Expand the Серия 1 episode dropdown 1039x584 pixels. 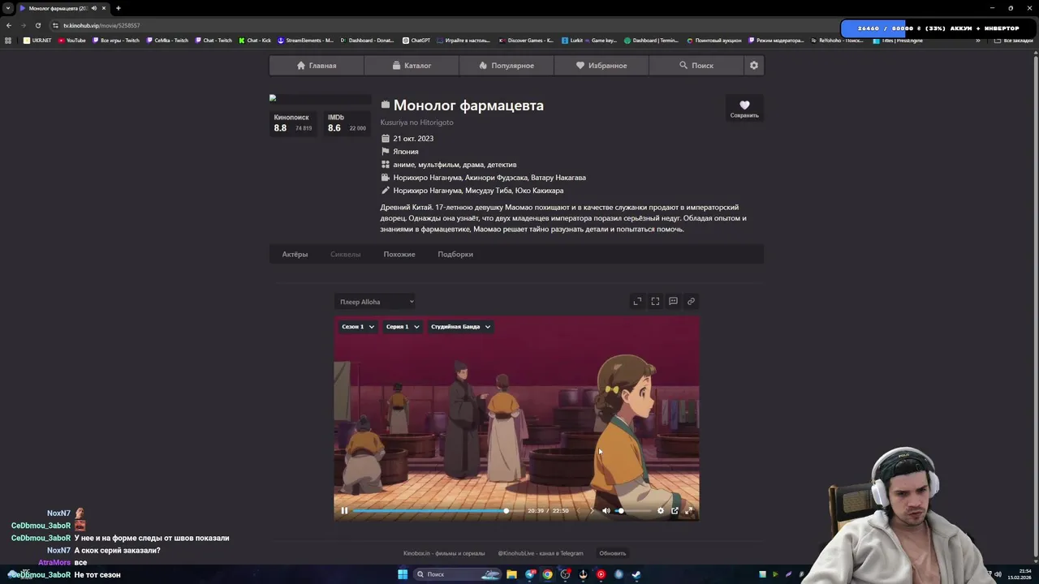[x=403, y=326]
